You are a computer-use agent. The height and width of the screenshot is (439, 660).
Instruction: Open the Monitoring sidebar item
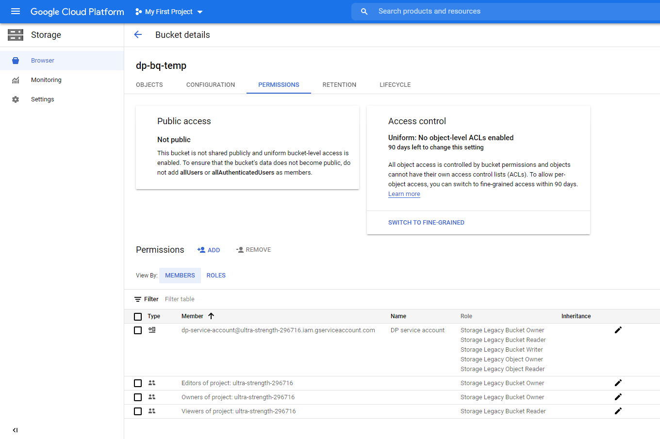click(62, 80)
